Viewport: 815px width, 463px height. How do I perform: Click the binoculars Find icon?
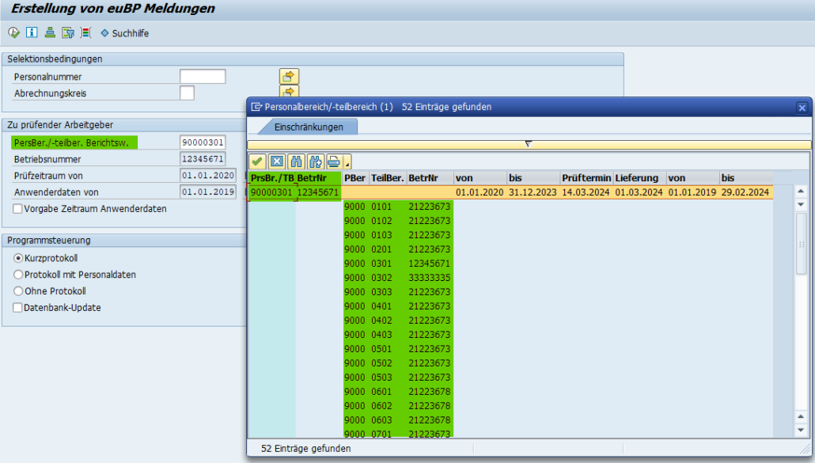coord(296,161)
